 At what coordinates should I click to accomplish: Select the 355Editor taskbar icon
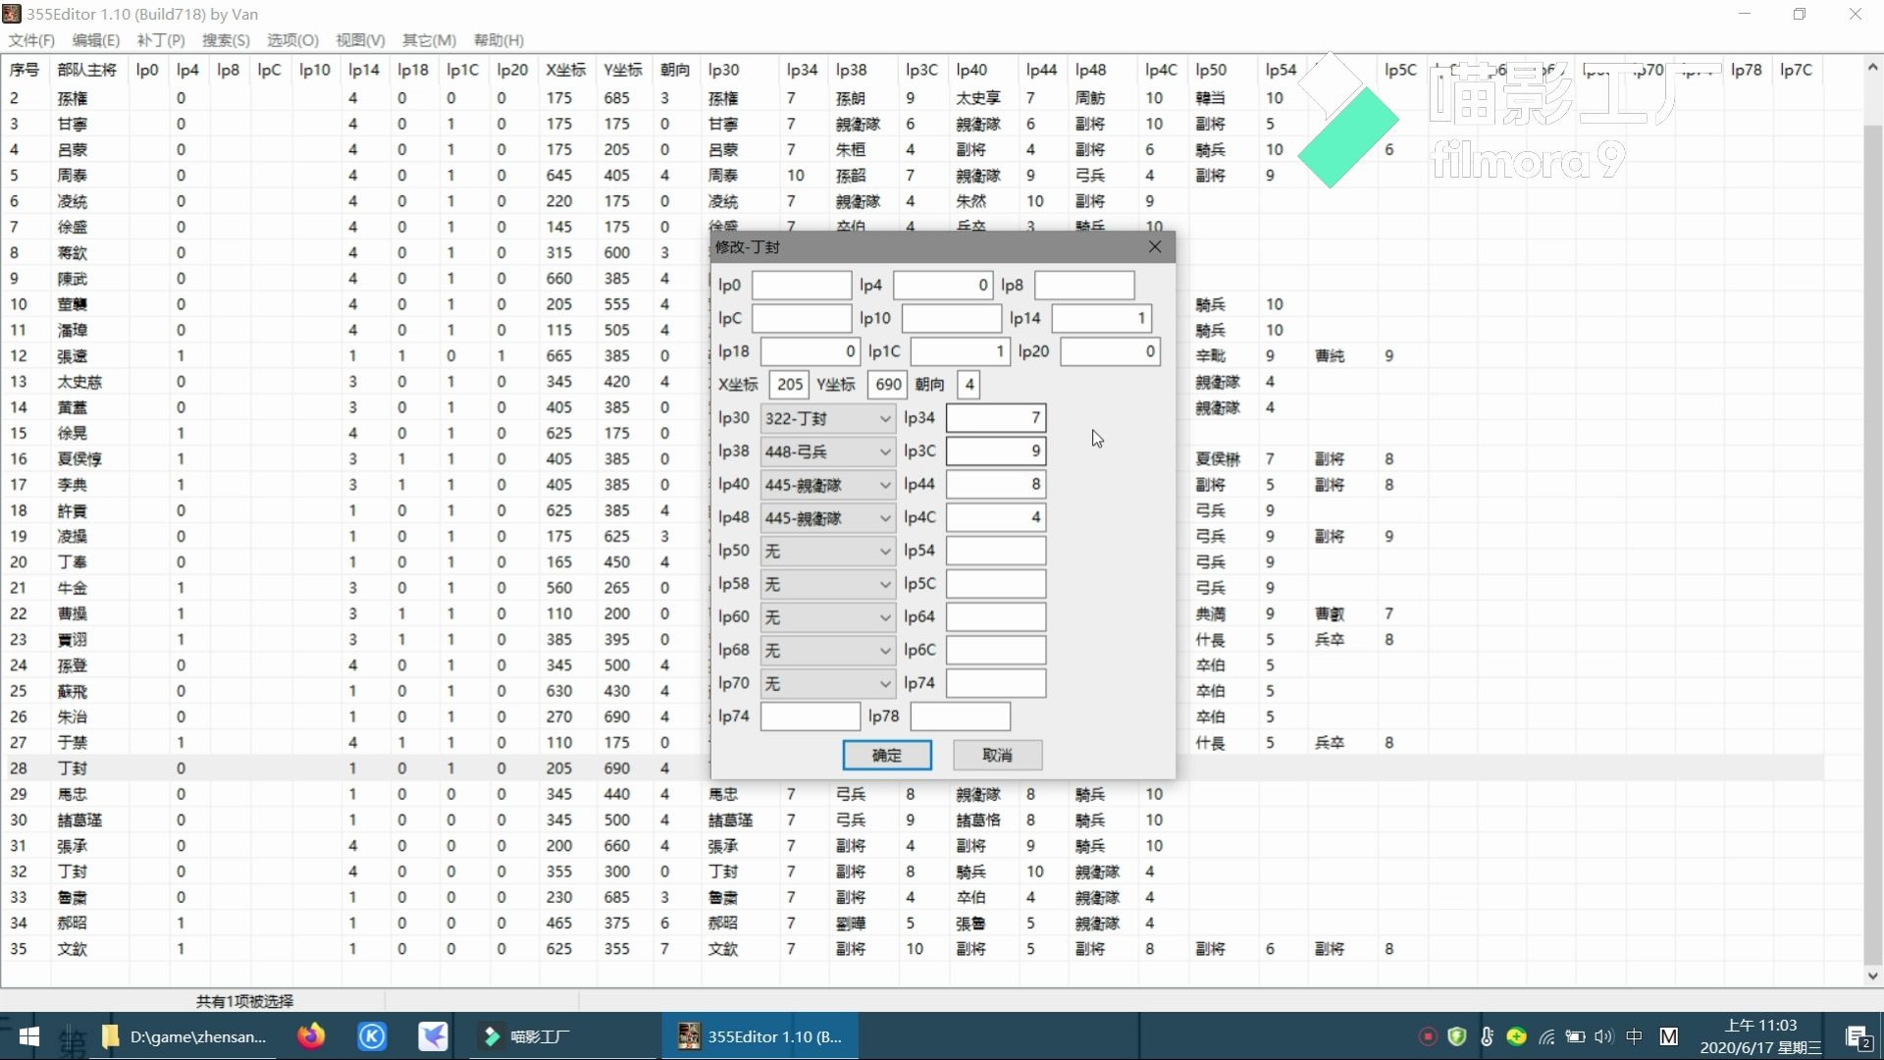click(759, 1035)
